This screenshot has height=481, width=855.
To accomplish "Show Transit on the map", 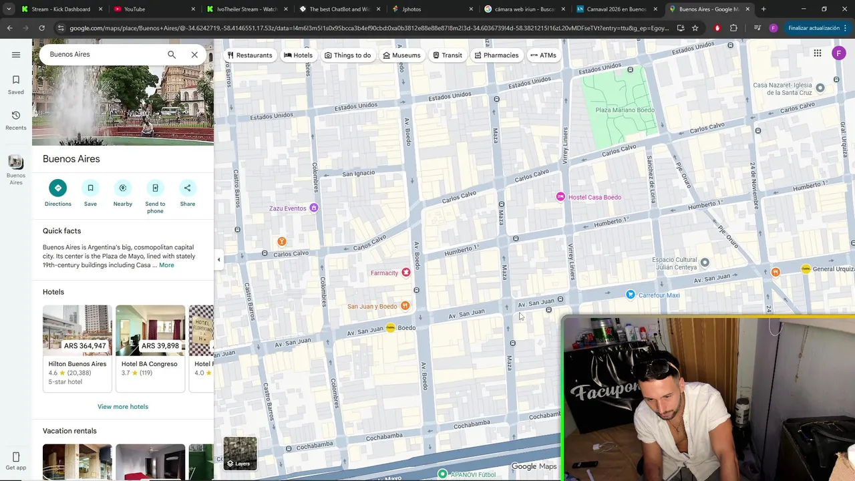I will pyautogui.click(x=447, y=55).
